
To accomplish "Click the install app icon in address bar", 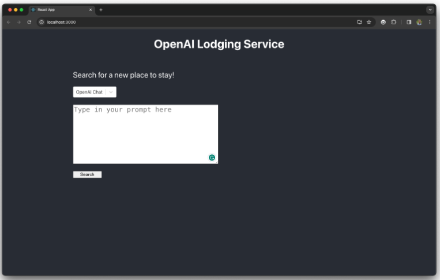I will (x=359, y=22).
